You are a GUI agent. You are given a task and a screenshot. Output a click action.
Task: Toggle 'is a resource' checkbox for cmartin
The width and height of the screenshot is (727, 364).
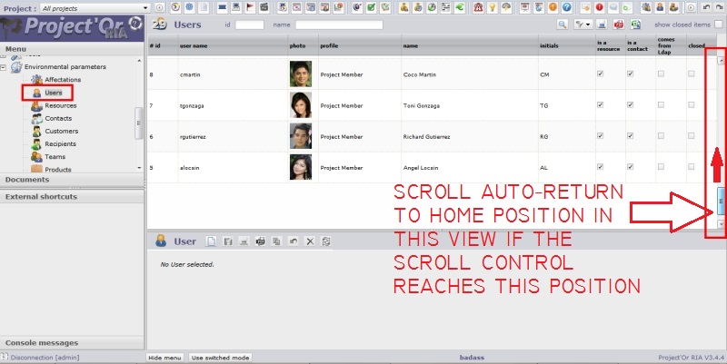pos(600,74)
